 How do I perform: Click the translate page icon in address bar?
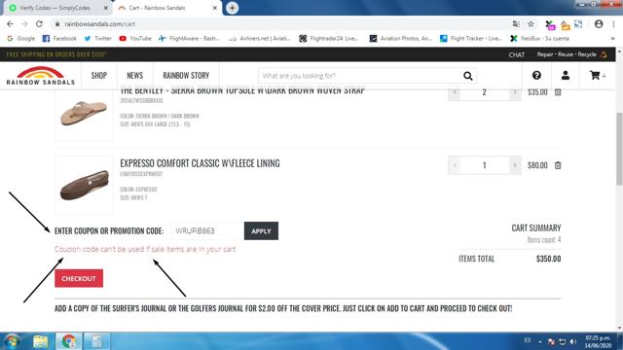pyautogui.click(x=516, y=24)
